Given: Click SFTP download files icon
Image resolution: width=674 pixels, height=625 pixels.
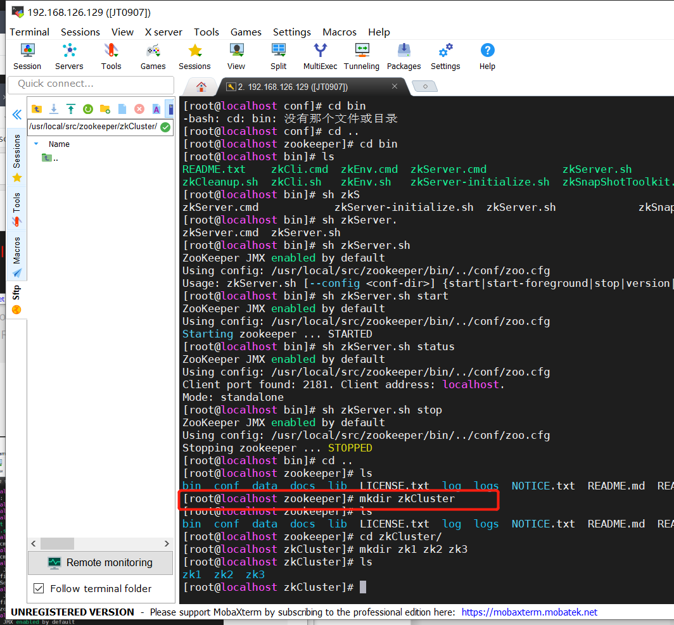Looking at the screenshot, I should pos(54,109).
